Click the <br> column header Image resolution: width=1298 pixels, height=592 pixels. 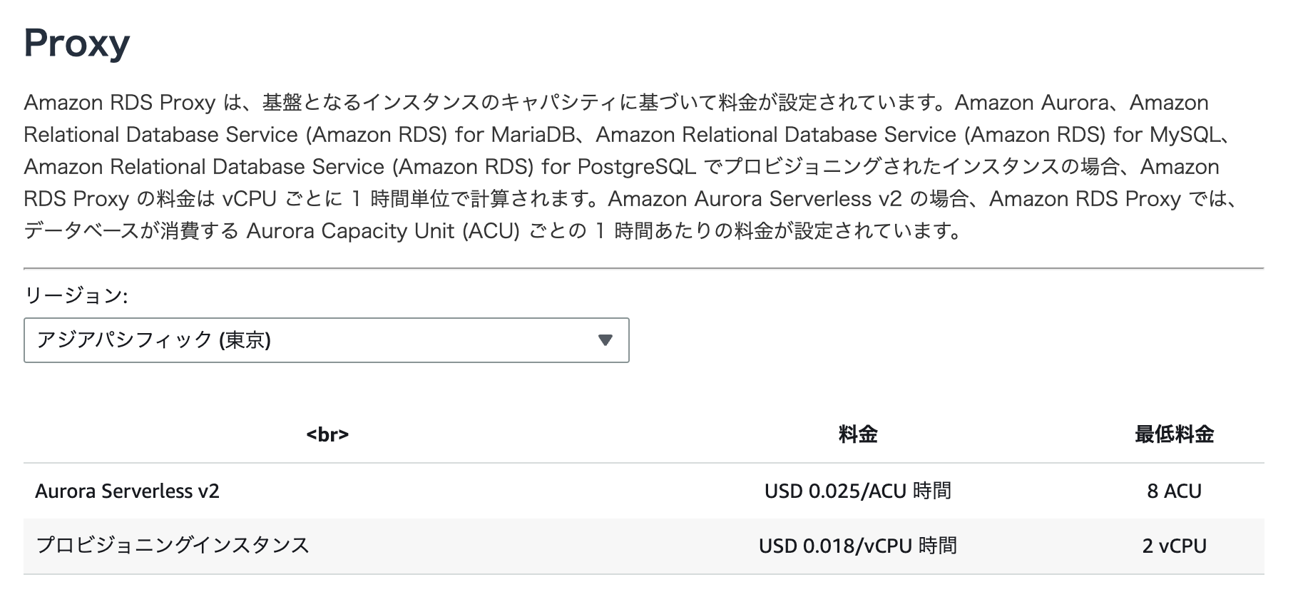point(328,434)
